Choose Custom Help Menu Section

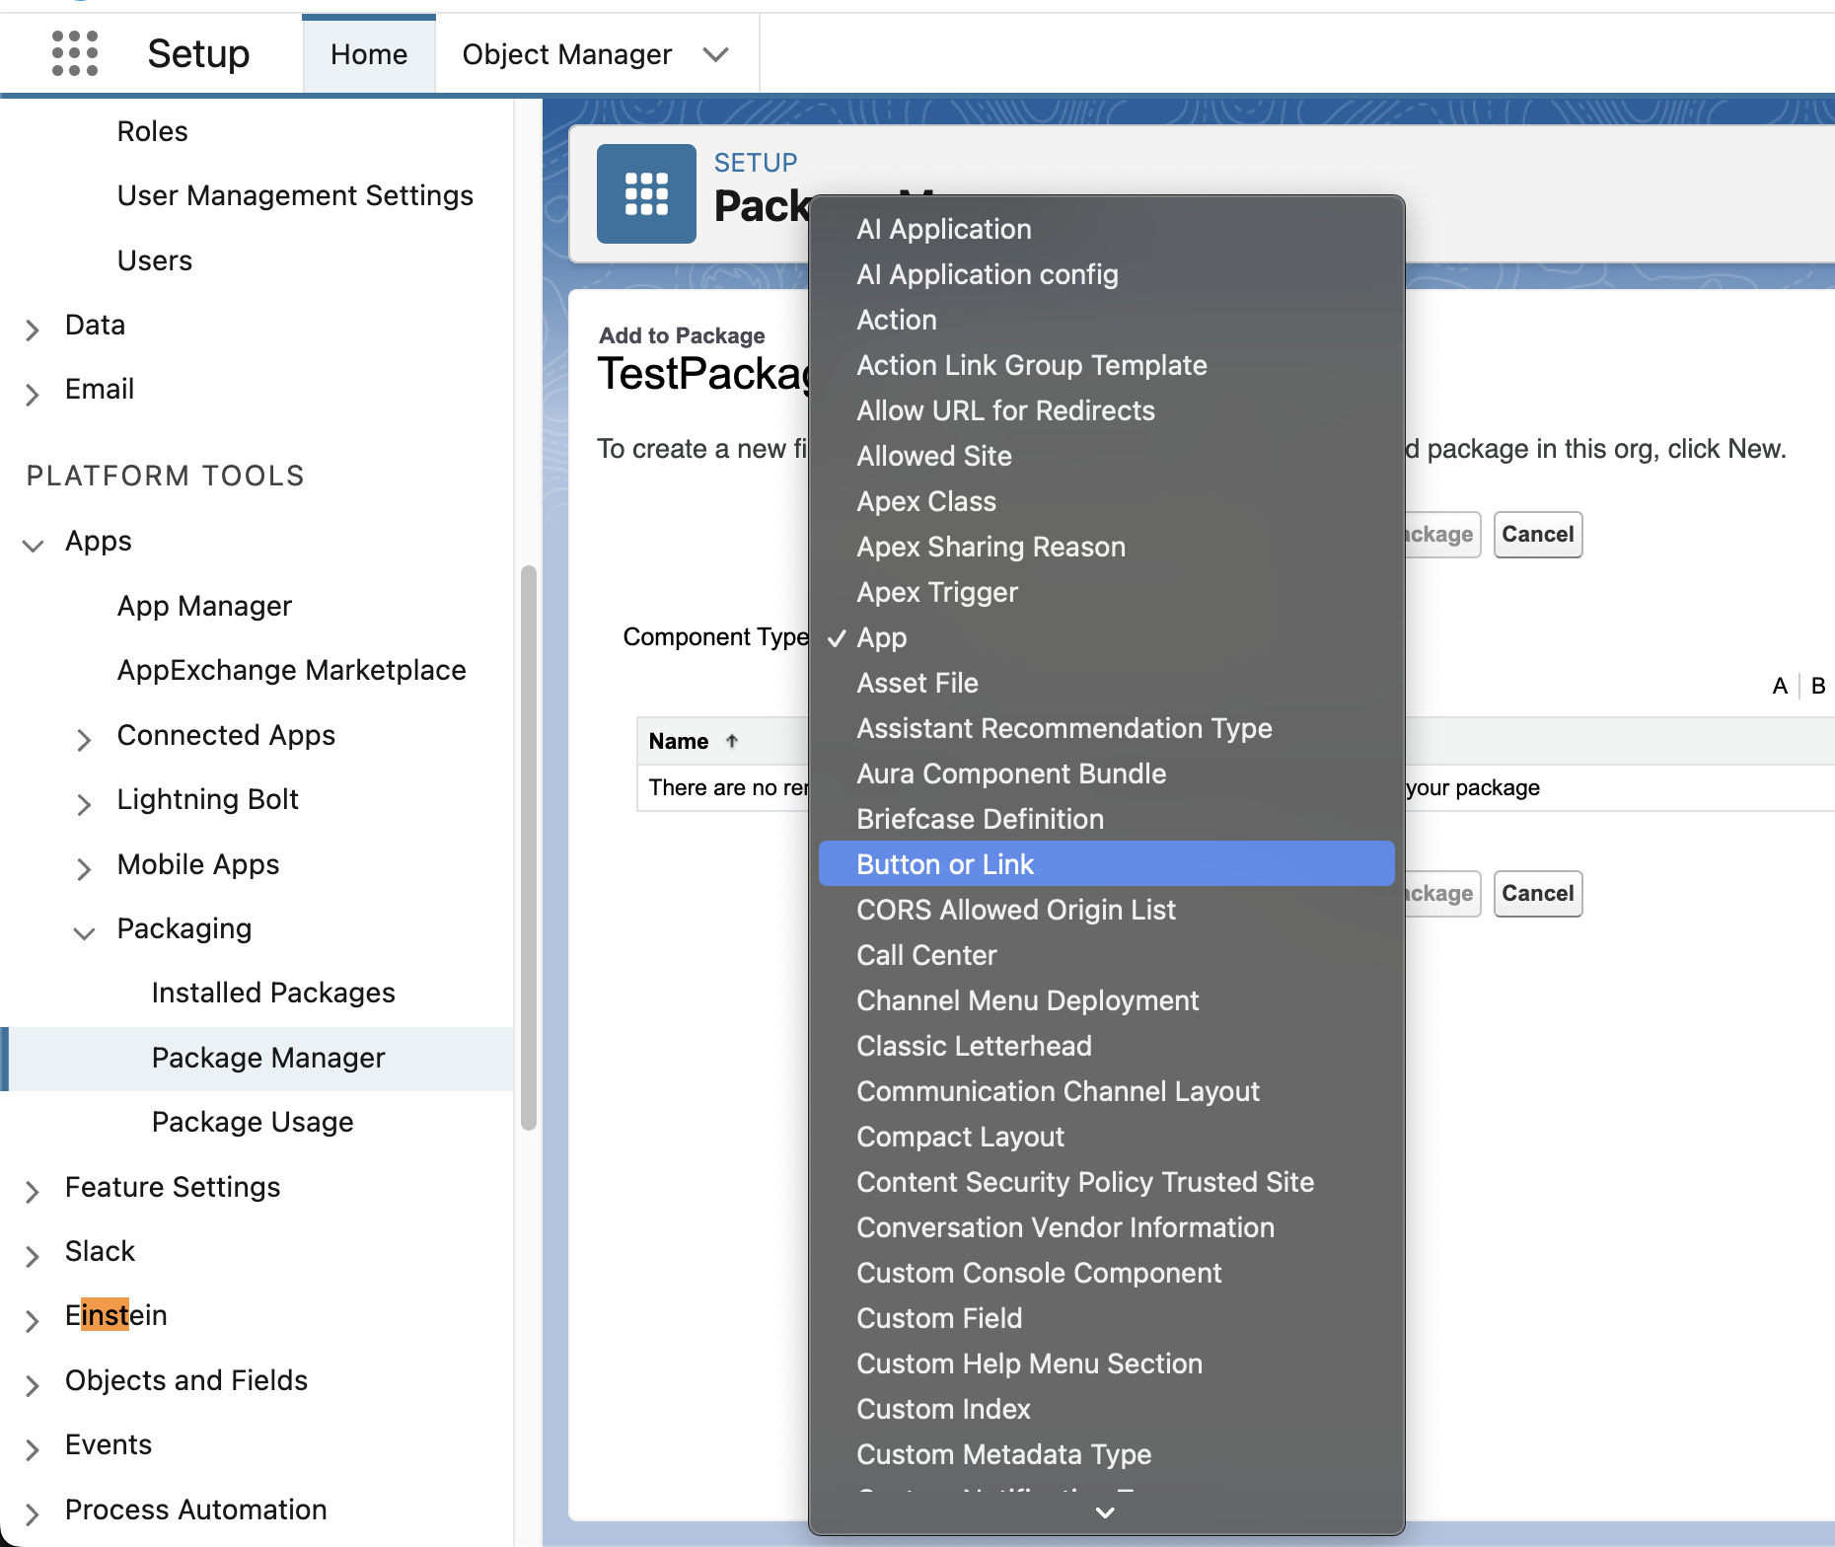[1107, 1363]
